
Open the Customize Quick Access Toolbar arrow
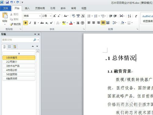click(22, 2)
